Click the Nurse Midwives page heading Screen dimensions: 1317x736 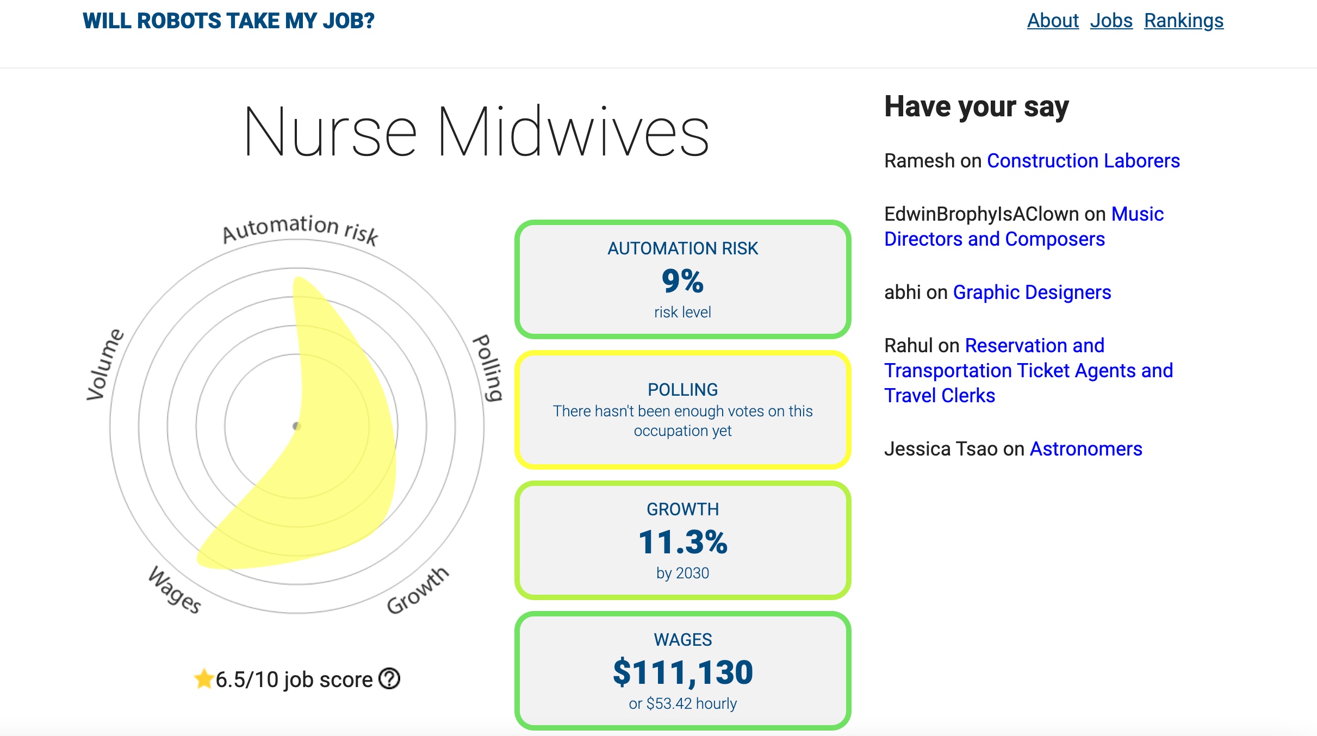point(476,132)
